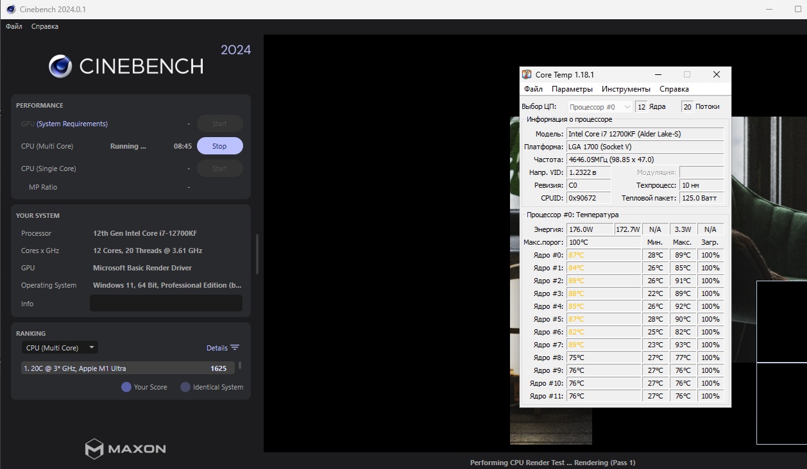Click the Your Score legend dot
Screen dimensions: 807x469
click(126, 387)
